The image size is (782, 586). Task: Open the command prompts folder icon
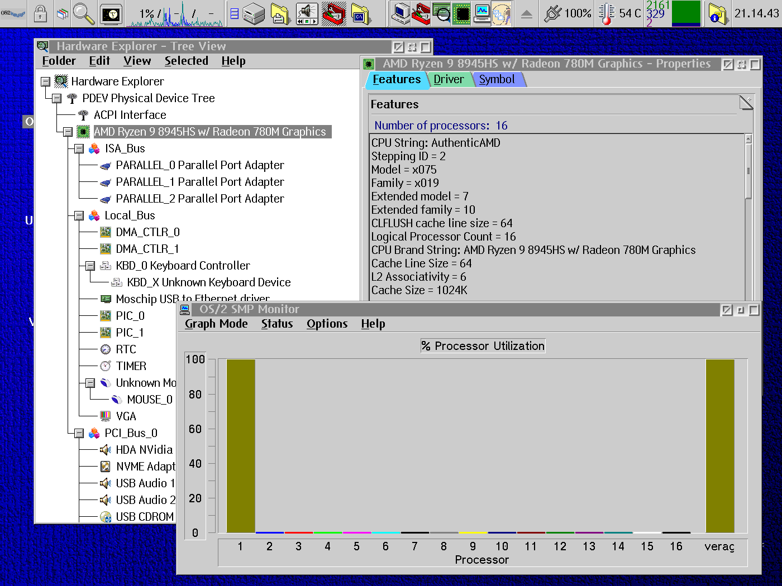click(361, 14)
